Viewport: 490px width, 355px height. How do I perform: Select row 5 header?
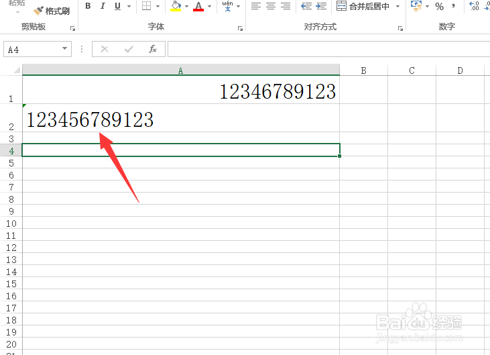[x=11, y=162]
